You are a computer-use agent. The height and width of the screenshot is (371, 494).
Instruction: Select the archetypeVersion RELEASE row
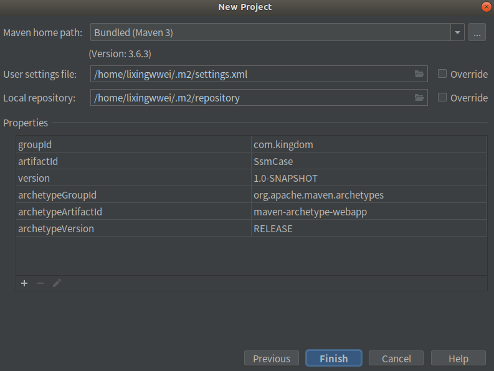pyautogui.click(x=252, y=228)
